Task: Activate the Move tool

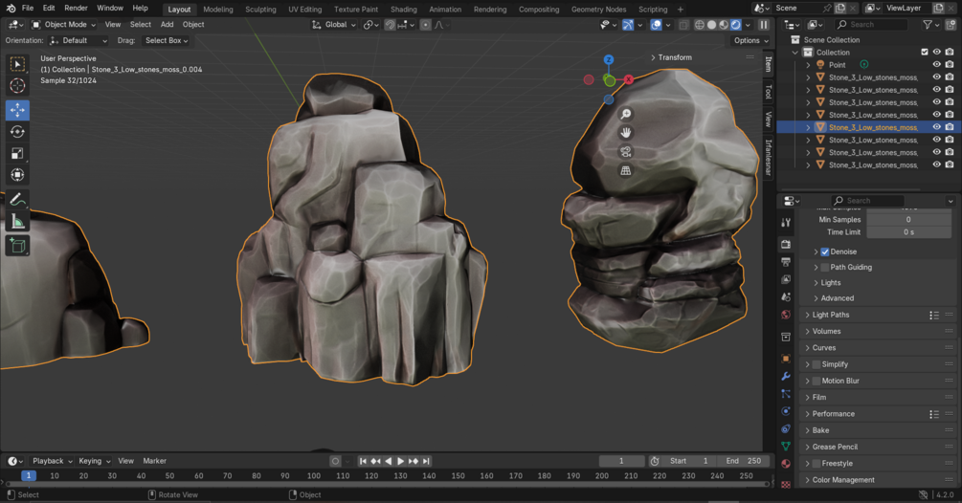Action: [17, 110]
